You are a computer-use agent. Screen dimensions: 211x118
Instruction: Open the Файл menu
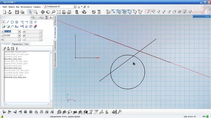click(5, 7)
